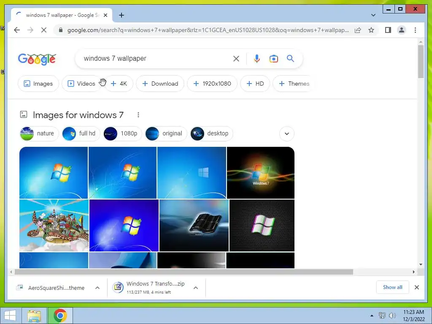The height and width of the screenshot is (324, 432).
Task: Open the taskbar clock and date
Action: [413, 316]
